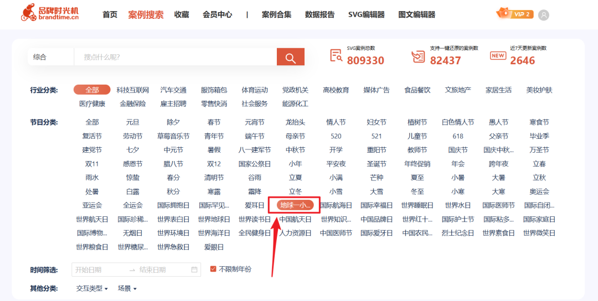Open the calendar icon in date filter

click(194, 270)
